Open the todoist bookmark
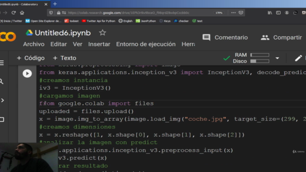This screenshot has height=172, width=306. pos(72,21)
